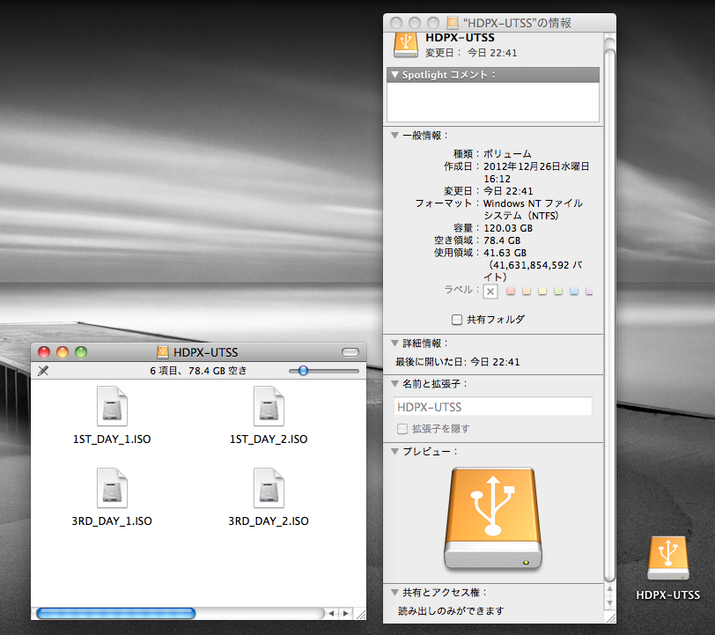Image resolution: width=715 pixels, height=635 pixels.
Task: Select the yellow label color
Action: (542, 291)
